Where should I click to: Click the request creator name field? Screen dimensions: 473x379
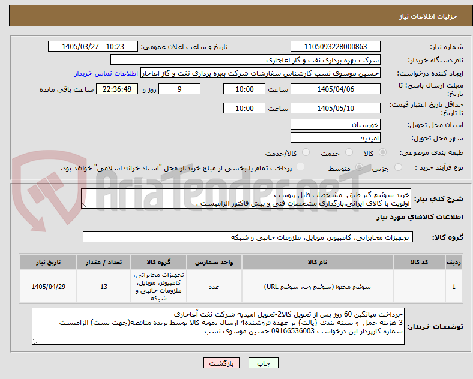click(261, 73)
